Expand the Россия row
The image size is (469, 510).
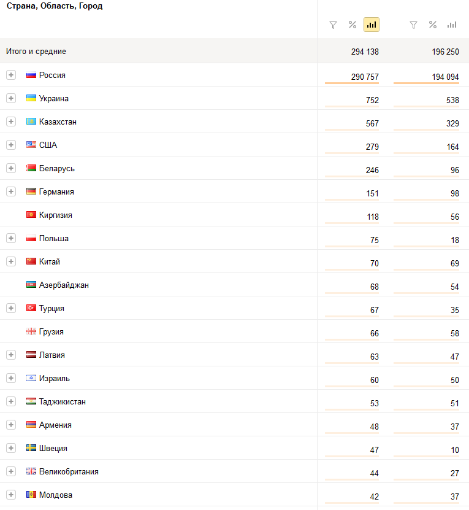click(x=11, y=75)
